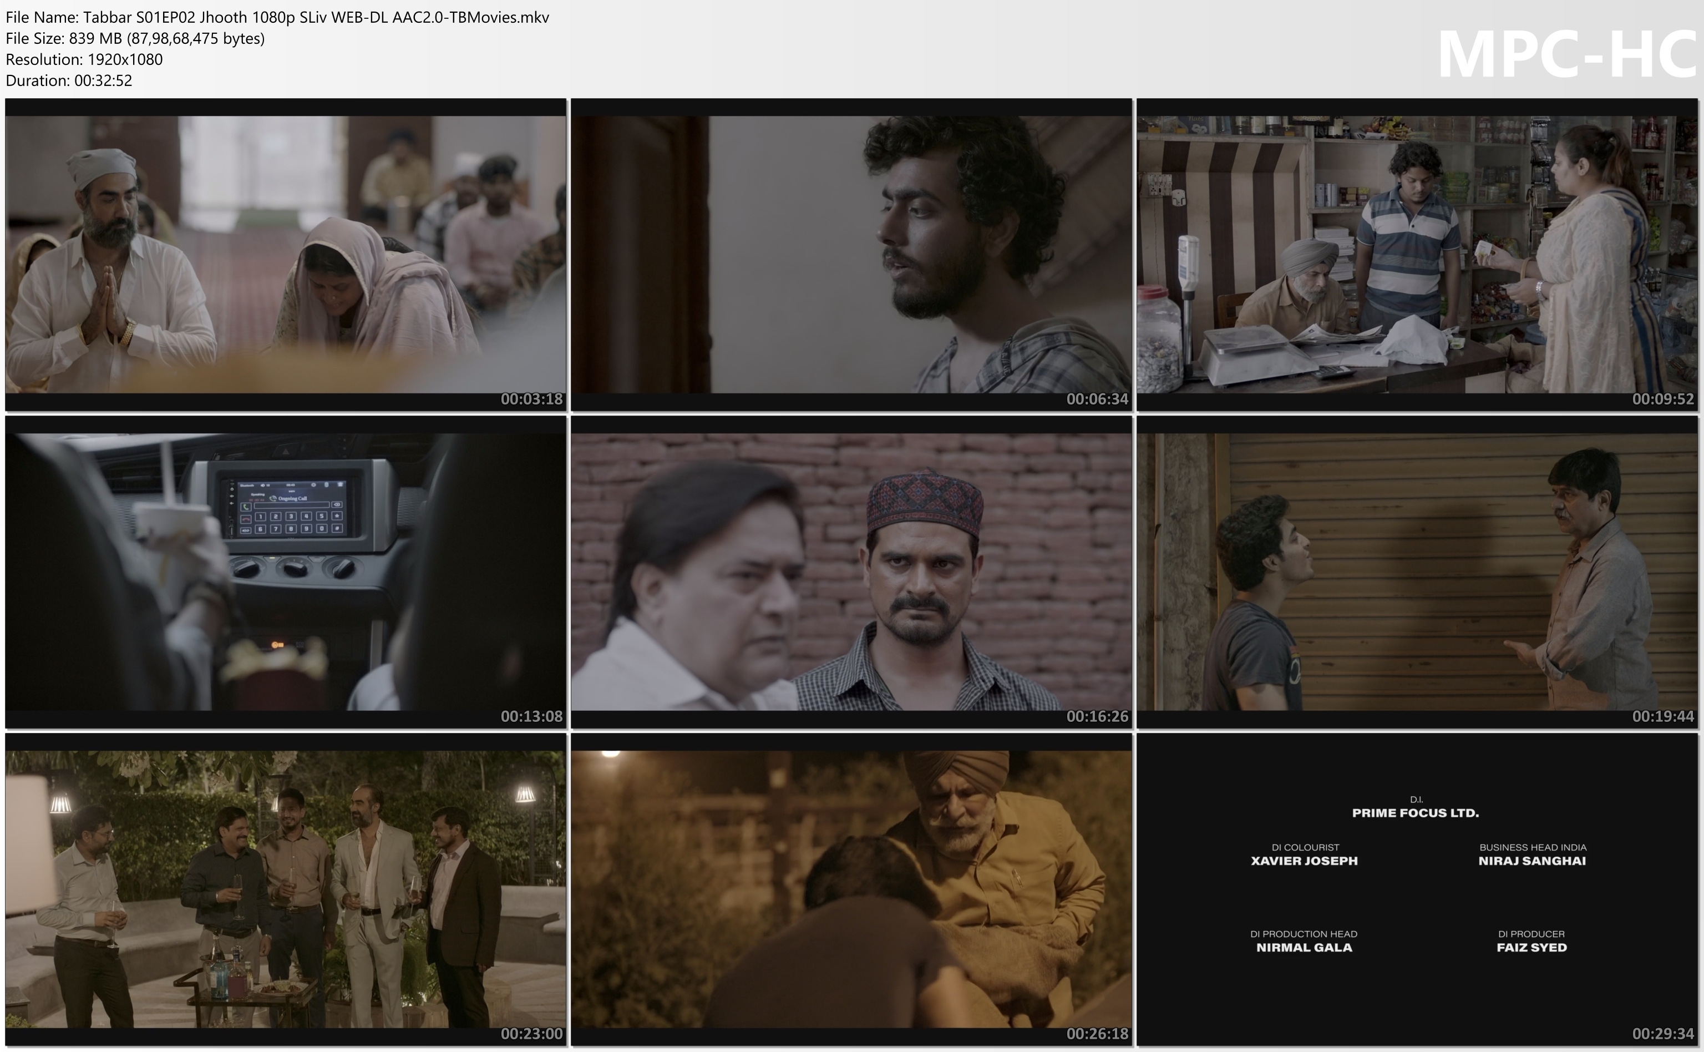Click the FAIZ SYED credit name
This screenshot has height=1052, width=1704.
(1531, 948)
